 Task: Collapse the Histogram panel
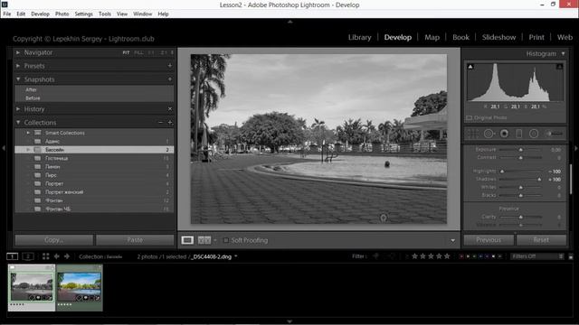point(563,54)
